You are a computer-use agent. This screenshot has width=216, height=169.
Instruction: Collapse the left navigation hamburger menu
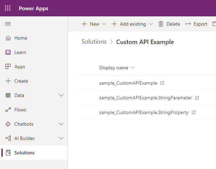pyautogui.click(x=8, y=24)
